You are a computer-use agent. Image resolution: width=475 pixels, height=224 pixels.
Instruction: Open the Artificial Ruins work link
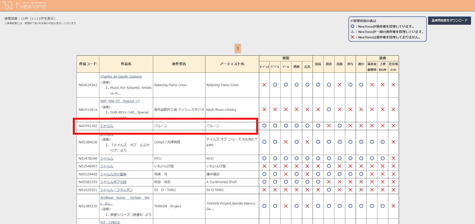125,198
